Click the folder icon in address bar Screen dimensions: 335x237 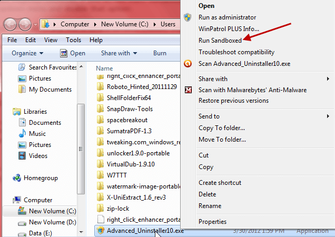[45, 24]
